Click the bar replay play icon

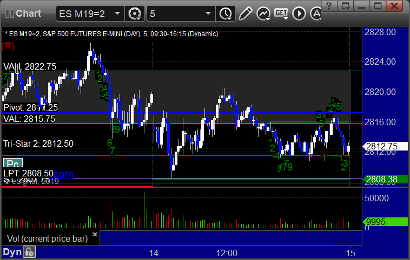coord(299,13)
